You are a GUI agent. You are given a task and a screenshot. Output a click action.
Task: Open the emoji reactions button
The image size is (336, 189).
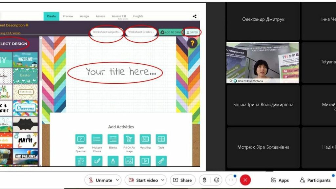pyautogui.click(x=217, y=180)
